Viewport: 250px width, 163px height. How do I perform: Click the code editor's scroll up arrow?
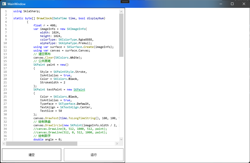click(121, 11)
